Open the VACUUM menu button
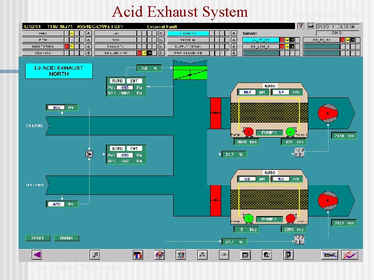The width and height of the screenshot is (374, 280). click(188, 40)
